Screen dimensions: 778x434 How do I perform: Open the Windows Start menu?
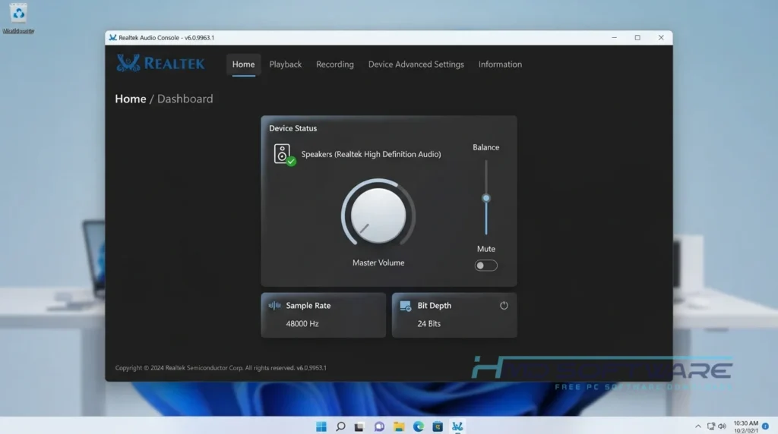(x=321, y=426)
